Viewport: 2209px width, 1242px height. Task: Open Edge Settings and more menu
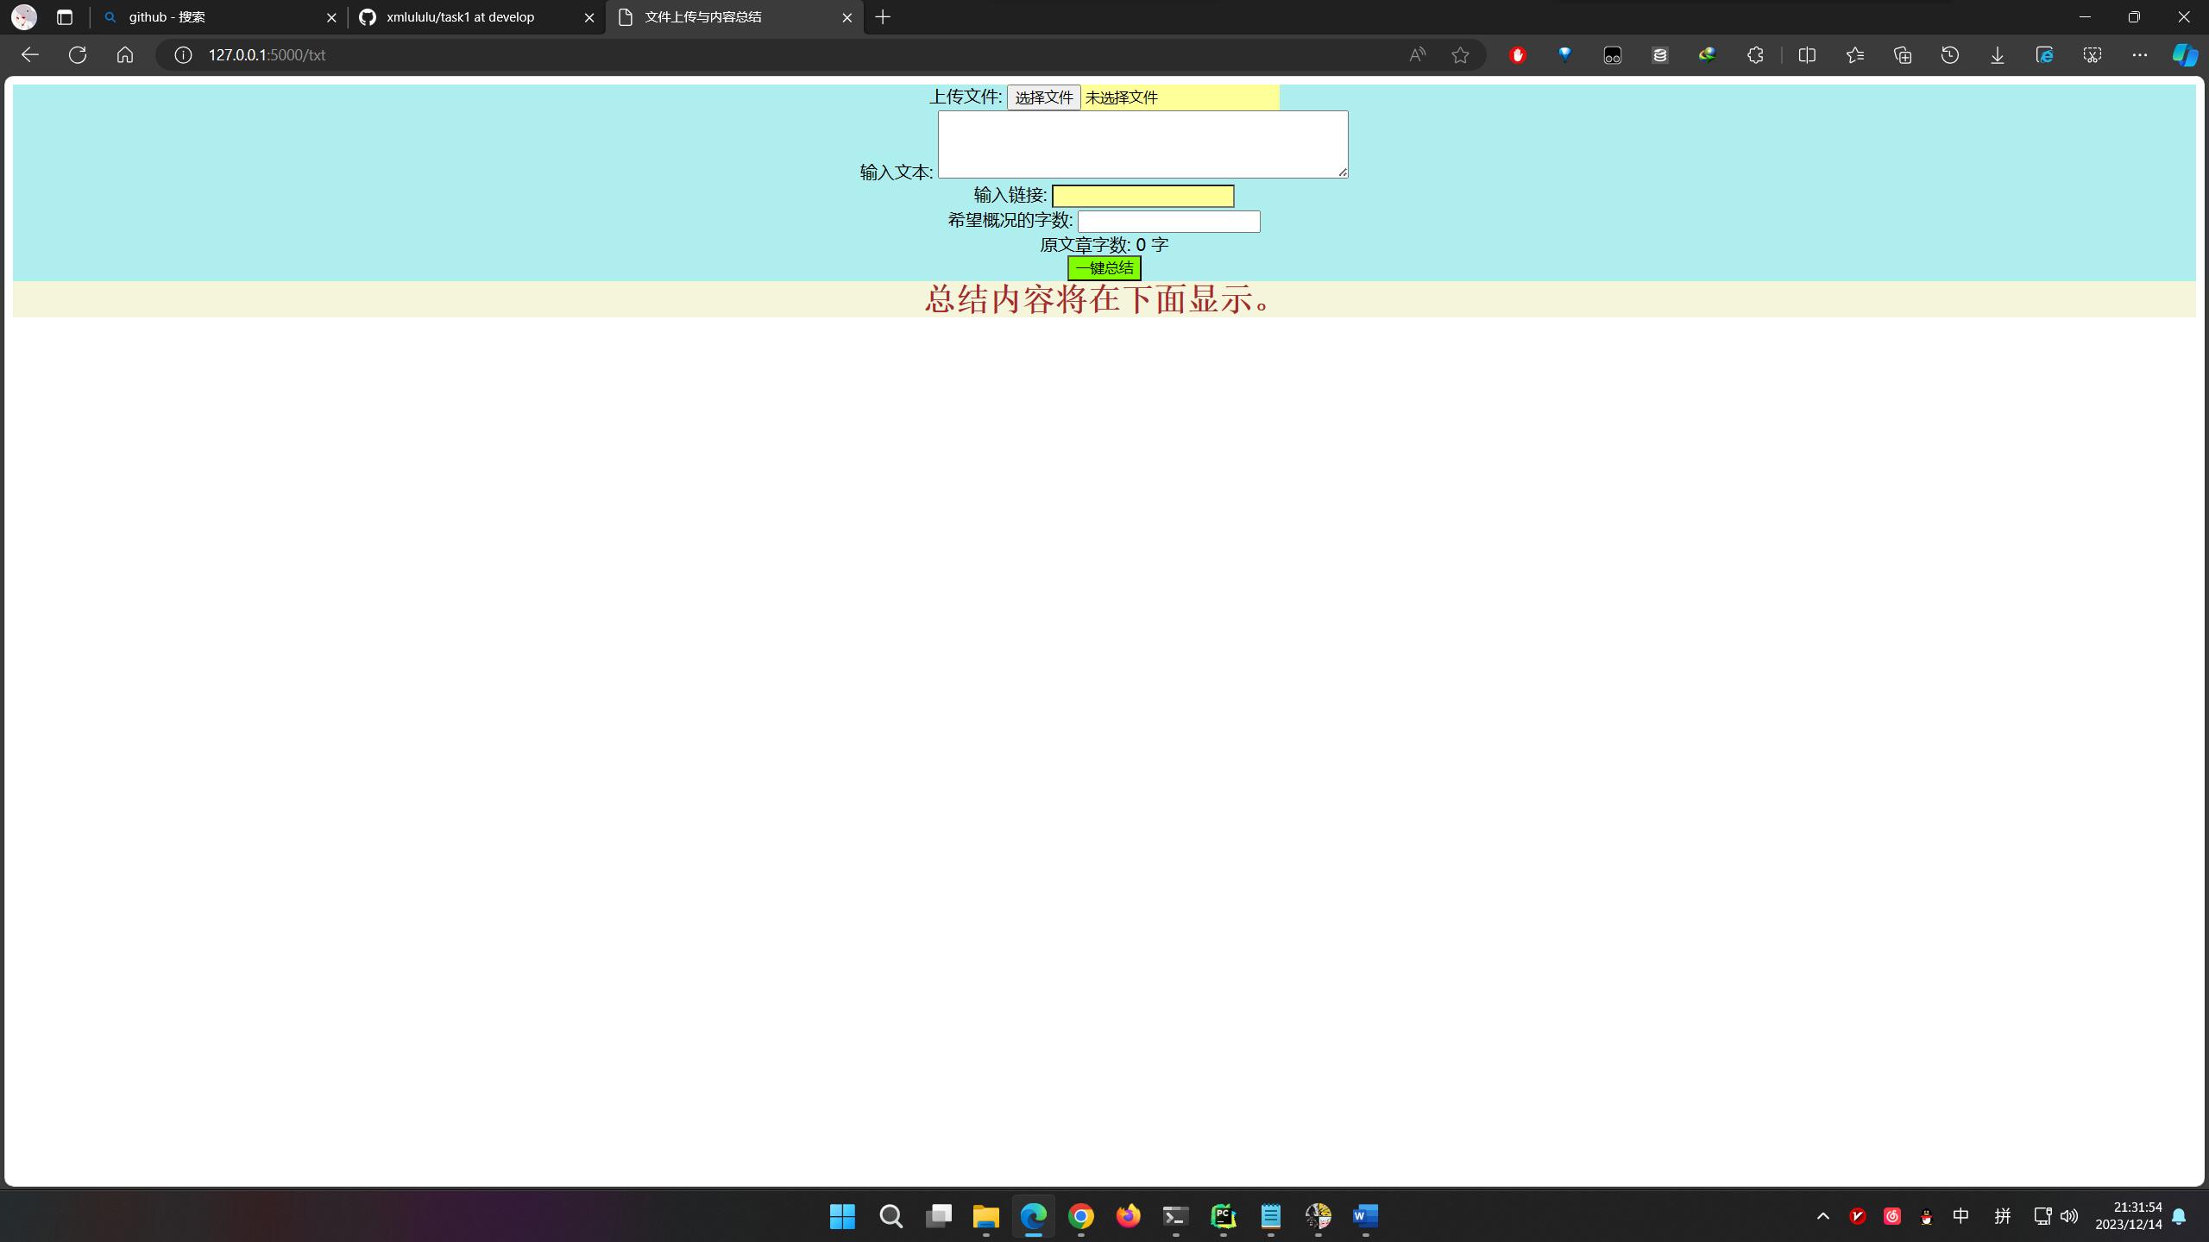[x=2140, y=55]
